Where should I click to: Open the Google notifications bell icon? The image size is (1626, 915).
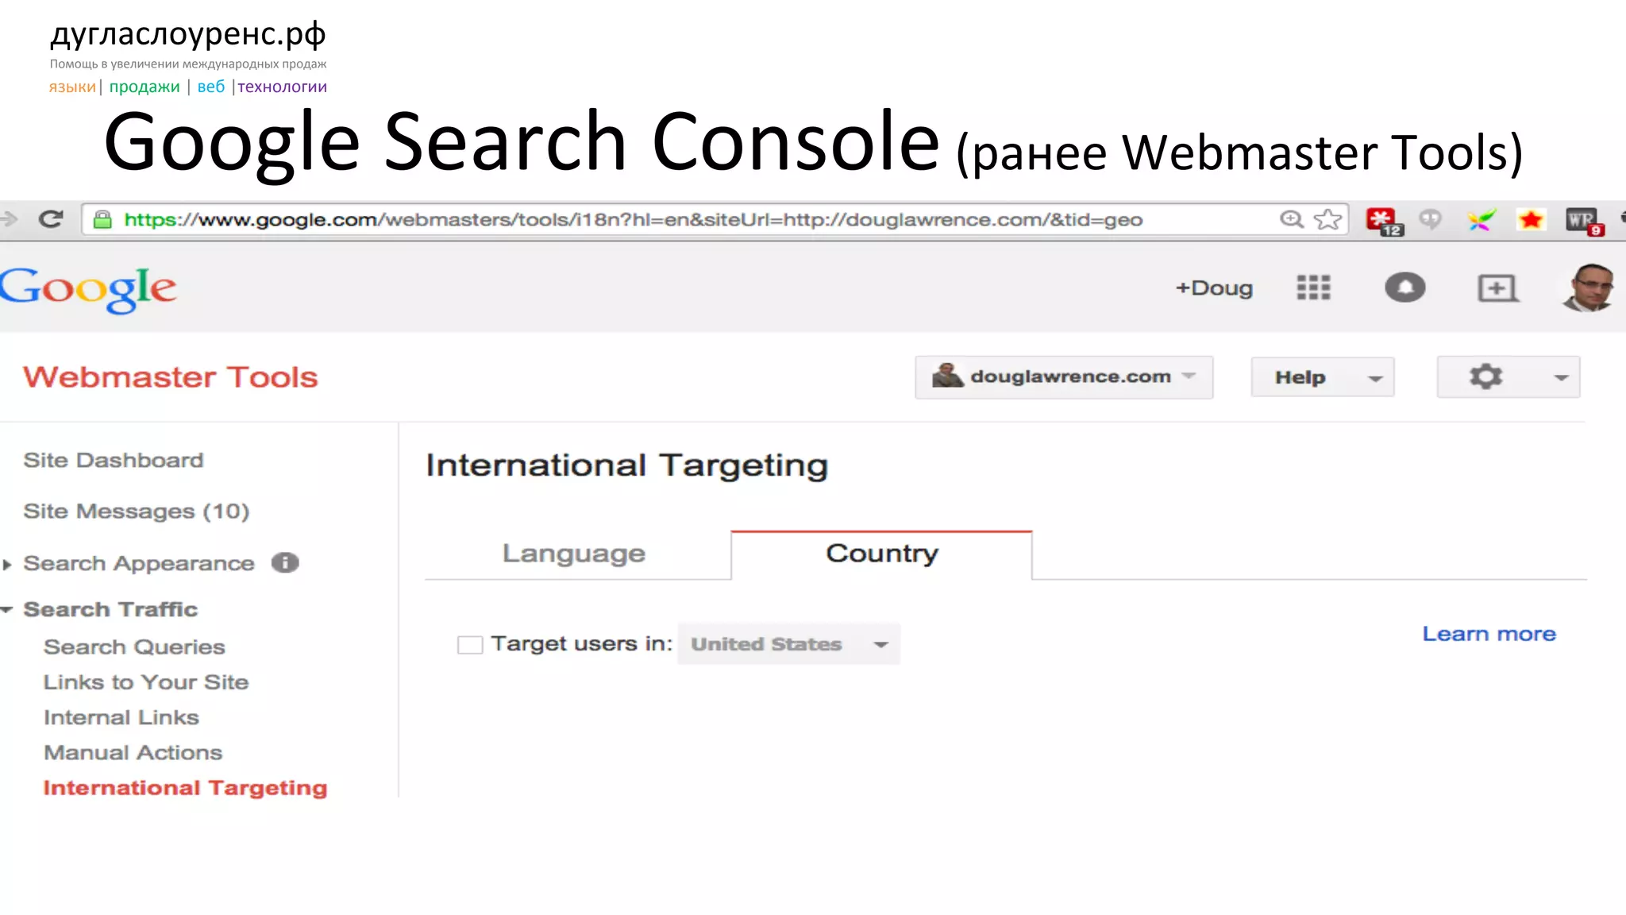pyautogui.click(x=1404, y=288)
